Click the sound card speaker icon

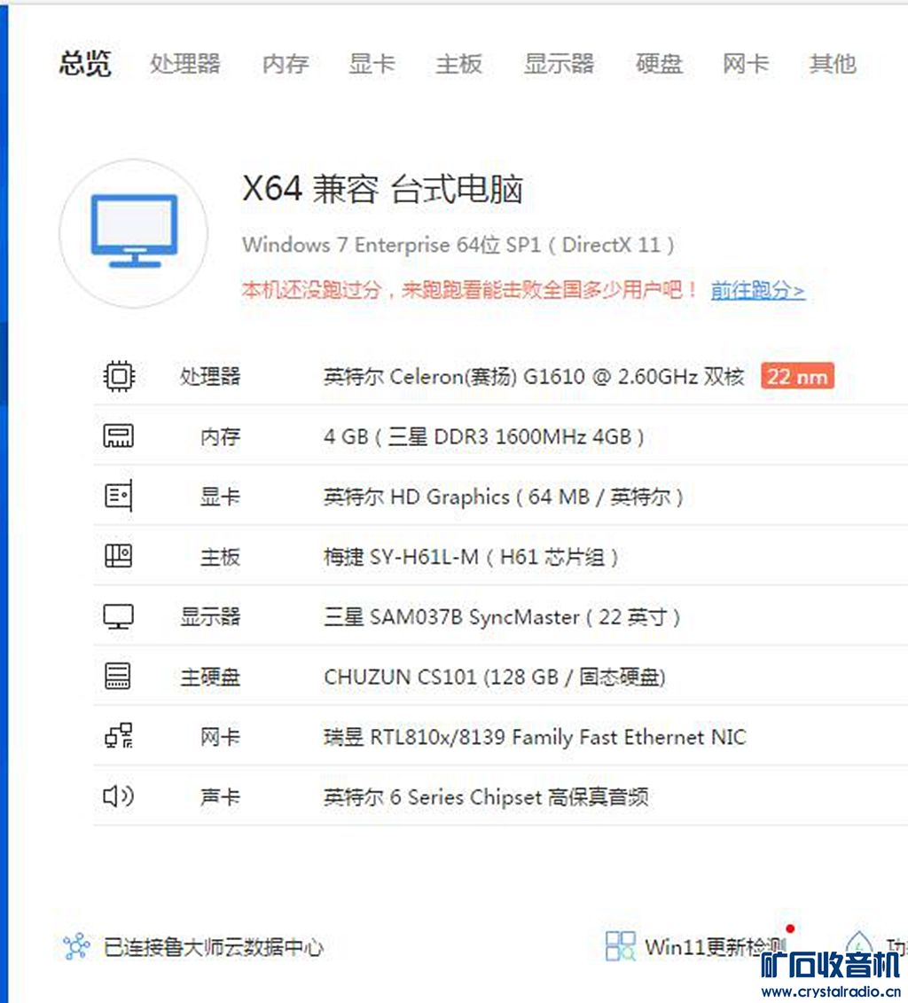[118, 796]
